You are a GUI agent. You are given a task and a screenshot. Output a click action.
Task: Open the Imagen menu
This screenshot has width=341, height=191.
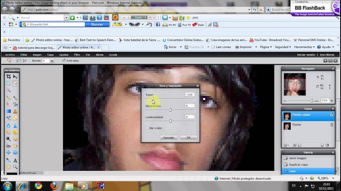point(37,55)
